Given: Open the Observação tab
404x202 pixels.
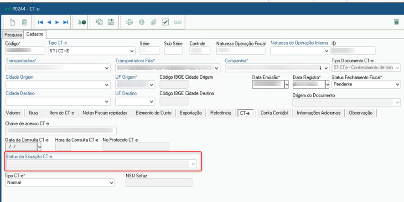Looking at the screenshot, I should 361,113.
